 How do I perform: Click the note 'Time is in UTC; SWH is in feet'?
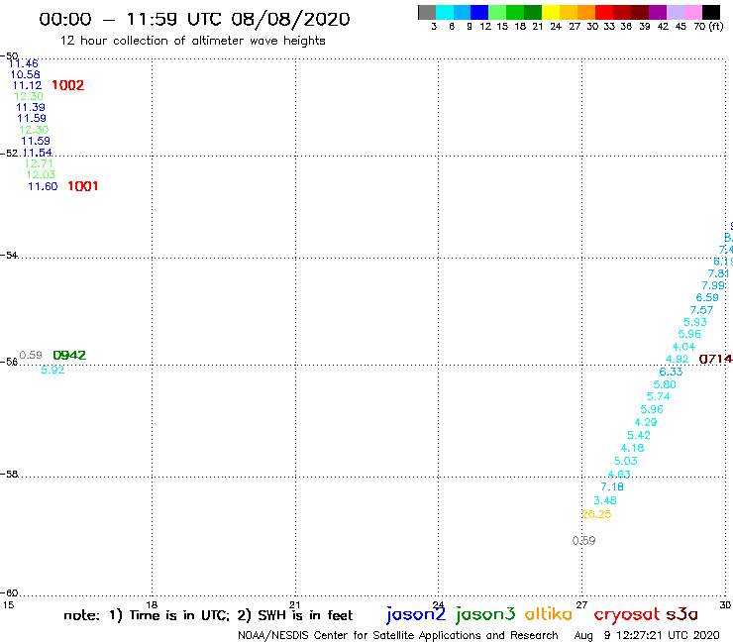[208, 615]
